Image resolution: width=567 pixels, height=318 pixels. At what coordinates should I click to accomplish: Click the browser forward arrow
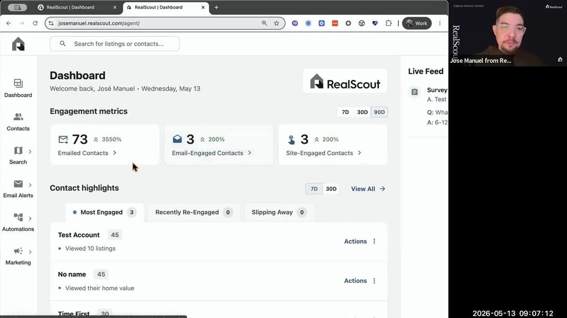coord(22,23)
